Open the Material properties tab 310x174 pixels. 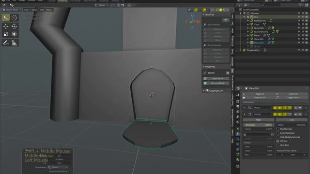click(238, 159)
